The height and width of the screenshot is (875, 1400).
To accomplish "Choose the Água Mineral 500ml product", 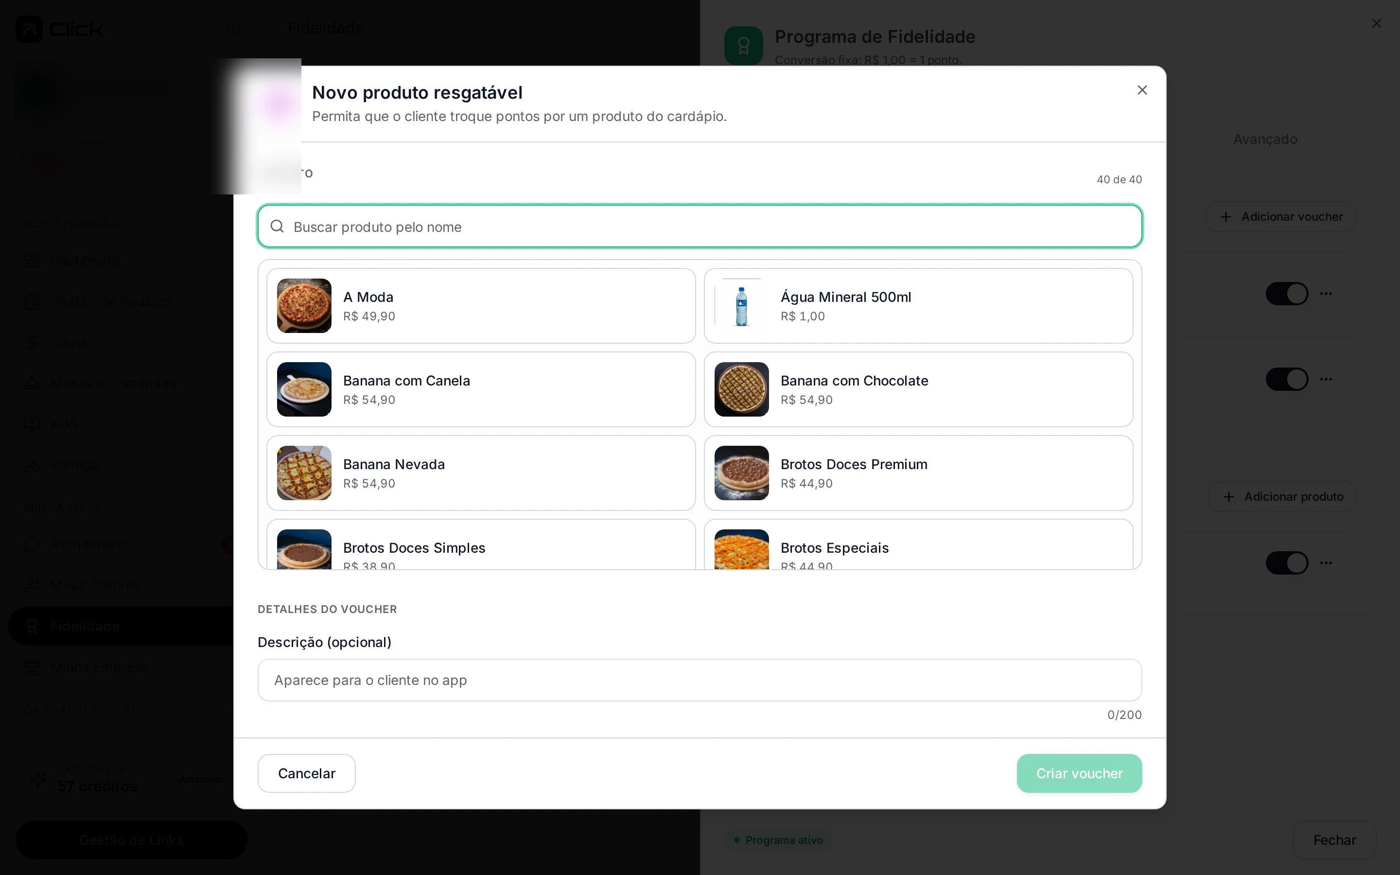I will [918, 306].
